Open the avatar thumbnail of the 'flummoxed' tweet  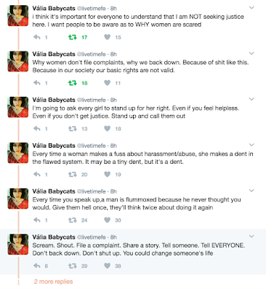(x=18, y=199)
